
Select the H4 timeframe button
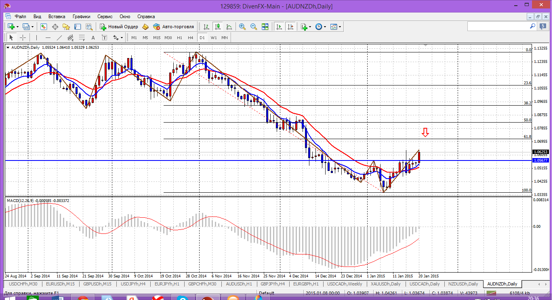click(x=190, y=37)
